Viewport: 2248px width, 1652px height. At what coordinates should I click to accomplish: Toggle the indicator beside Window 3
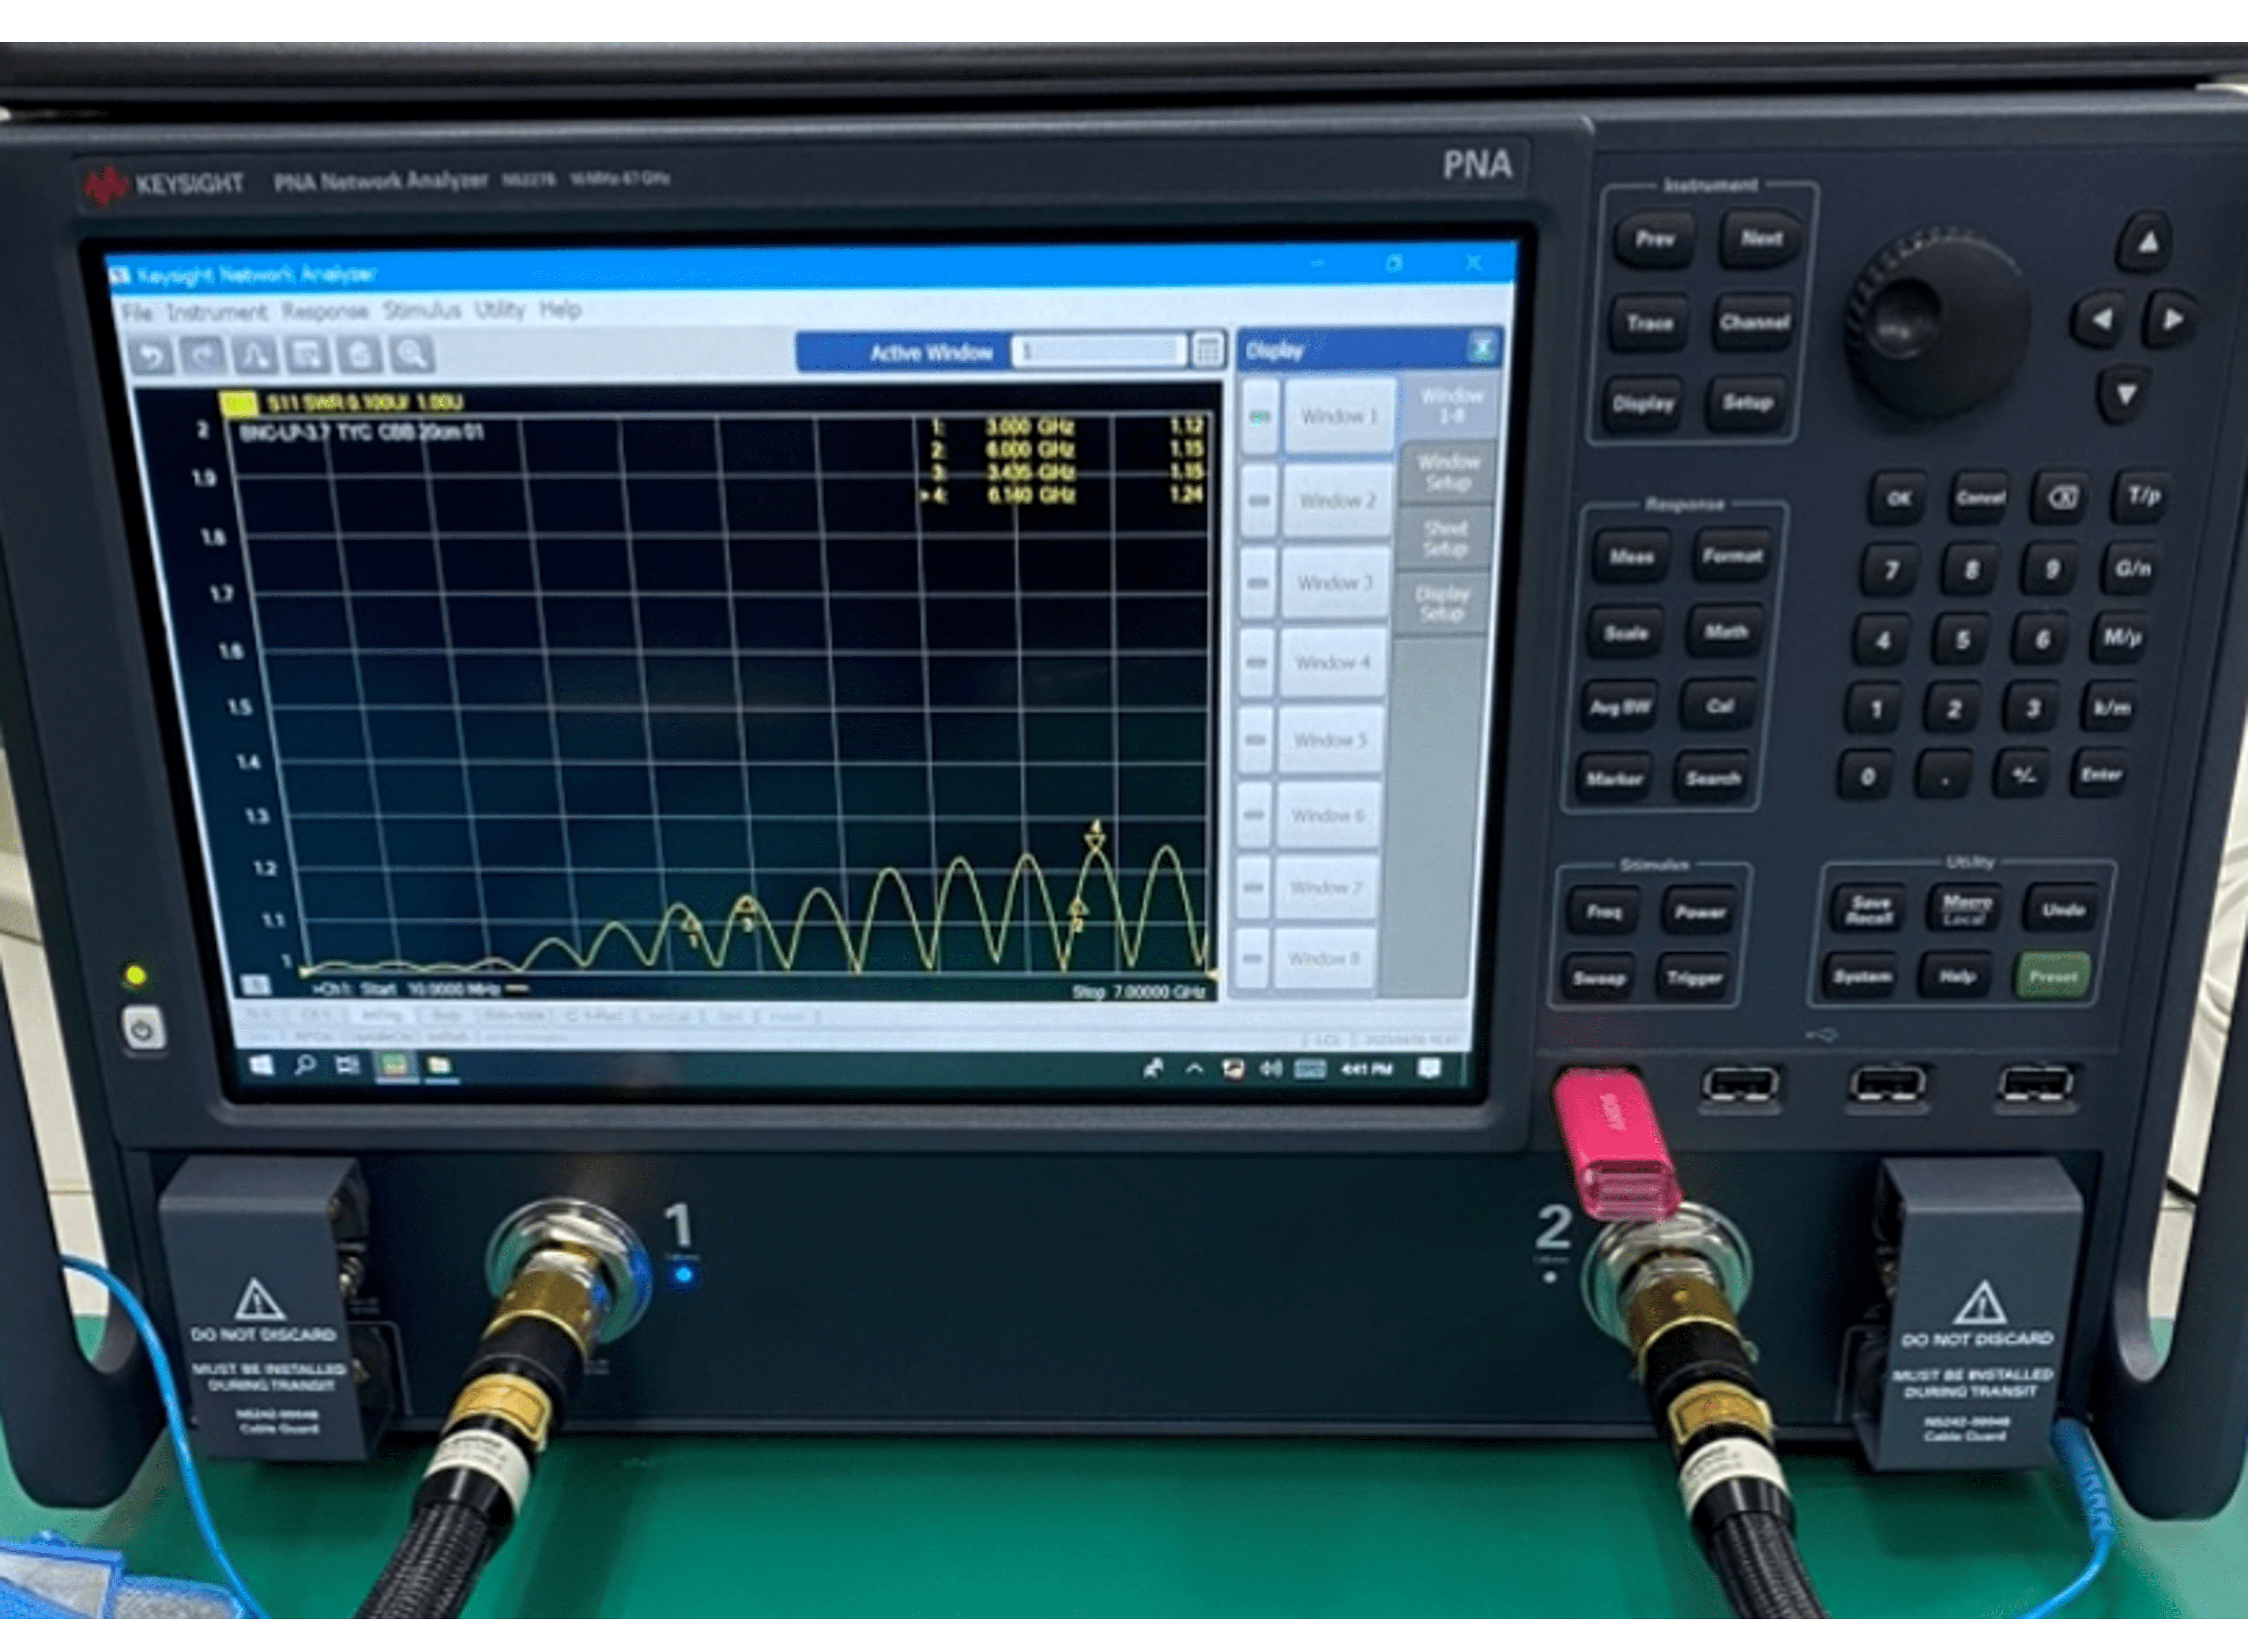pos(1257,582)
